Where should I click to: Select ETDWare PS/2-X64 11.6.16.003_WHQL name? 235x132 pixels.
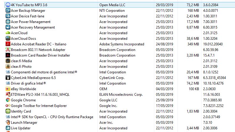click(x=40, y=94)
